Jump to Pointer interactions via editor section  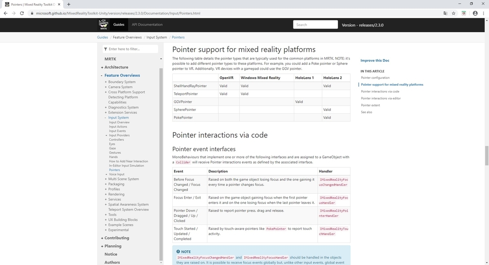tap(381, 98)
